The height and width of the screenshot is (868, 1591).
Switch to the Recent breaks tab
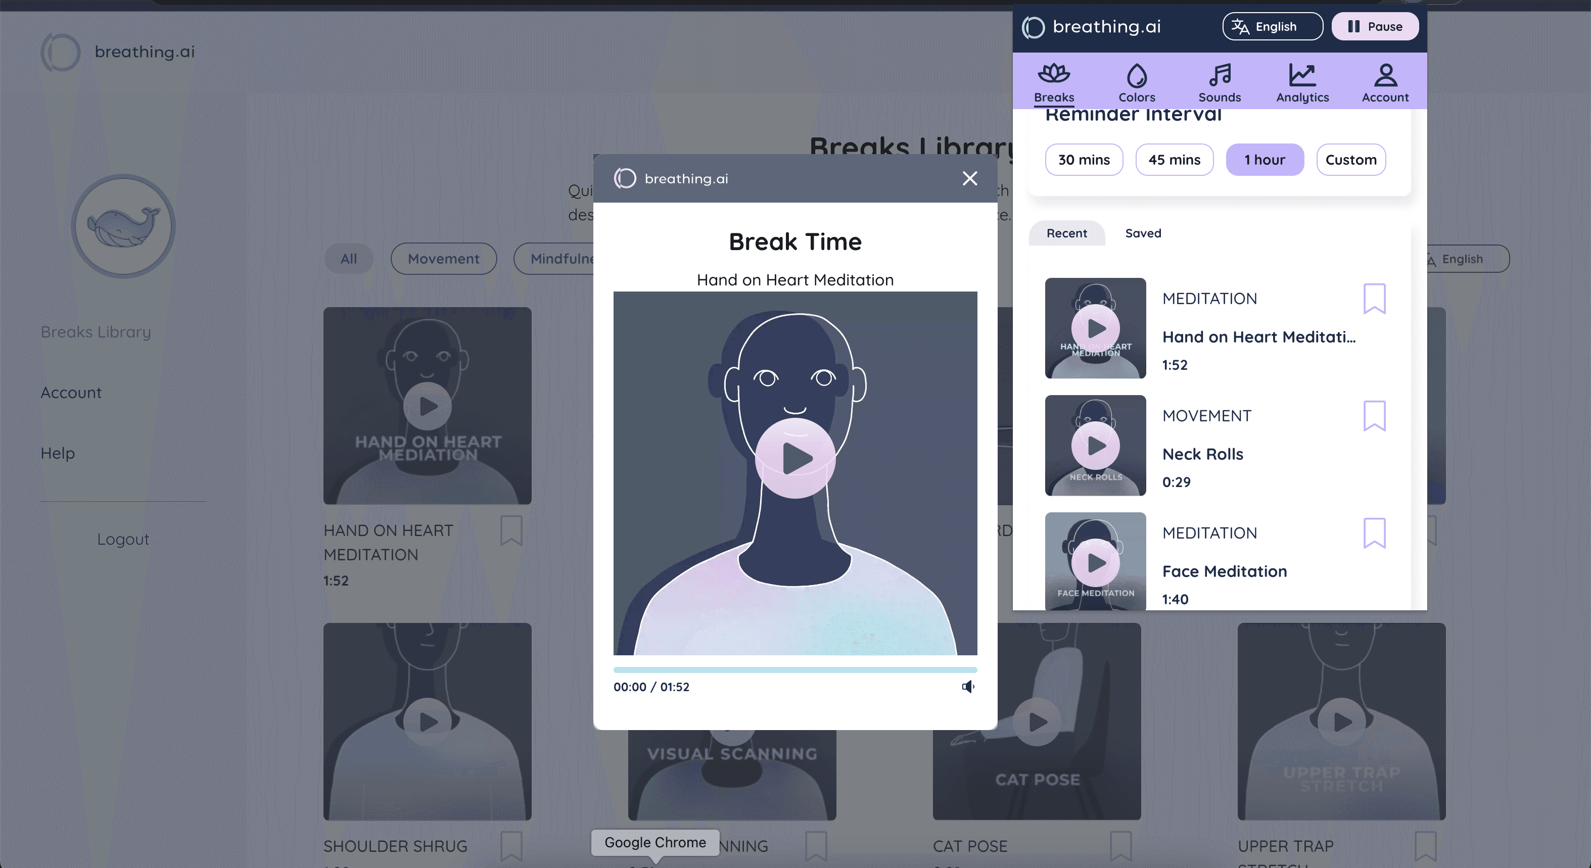(1066, 233)
